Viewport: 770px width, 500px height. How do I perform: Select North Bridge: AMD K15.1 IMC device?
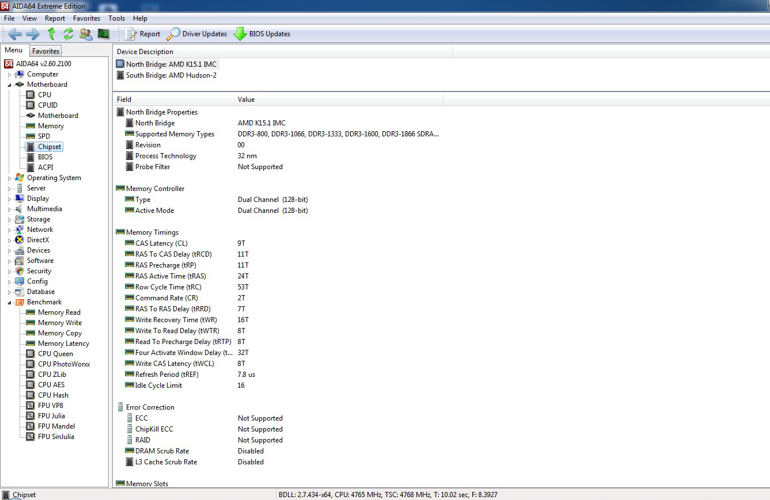pyautogui.click(x=166, y=64)
